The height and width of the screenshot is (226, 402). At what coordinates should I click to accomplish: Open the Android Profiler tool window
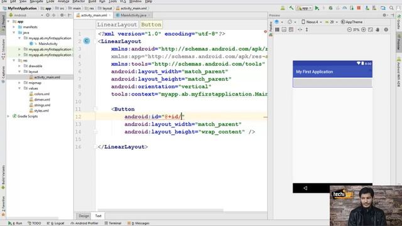(x=84, y=223)
